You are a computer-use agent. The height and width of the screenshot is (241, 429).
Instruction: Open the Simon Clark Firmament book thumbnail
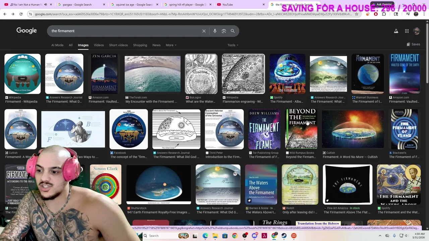coord(106,184)
